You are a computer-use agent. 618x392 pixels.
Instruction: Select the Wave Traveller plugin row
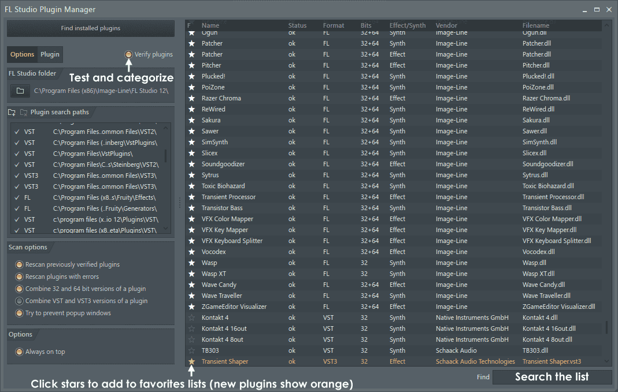tap(393, 296)
